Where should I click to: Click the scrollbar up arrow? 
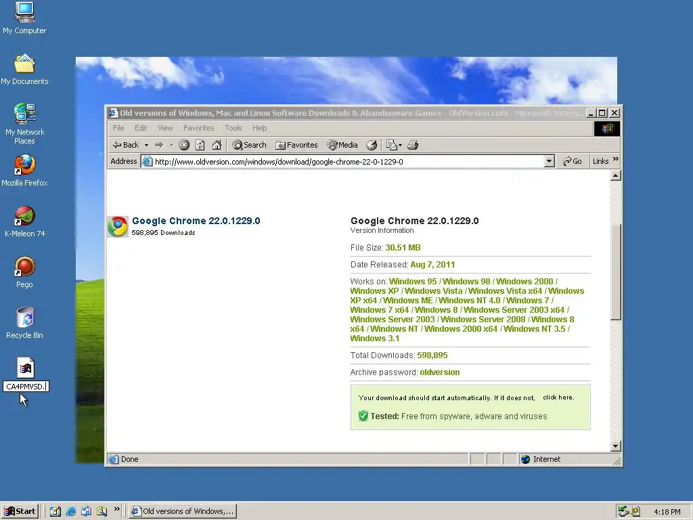click(x=615, y=175)
